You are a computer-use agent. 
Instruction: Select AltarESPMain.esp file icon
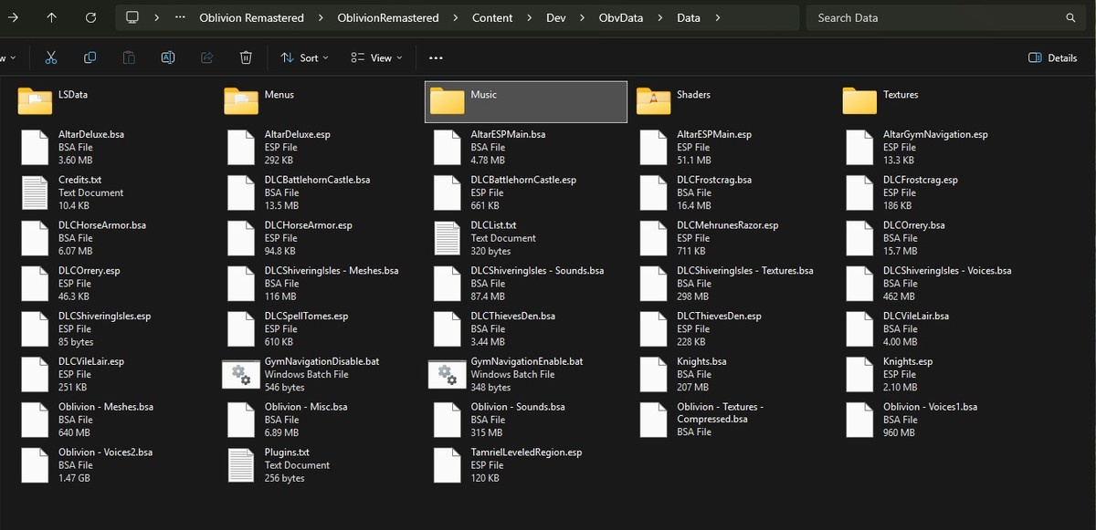[654, 147]
